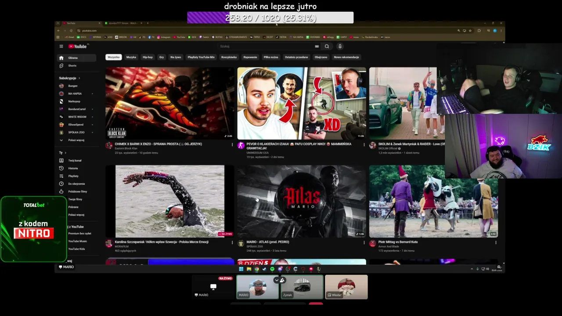Open more options for MARIO - ATLAS video
Screen dimensions: 562x316
[364, 242]
